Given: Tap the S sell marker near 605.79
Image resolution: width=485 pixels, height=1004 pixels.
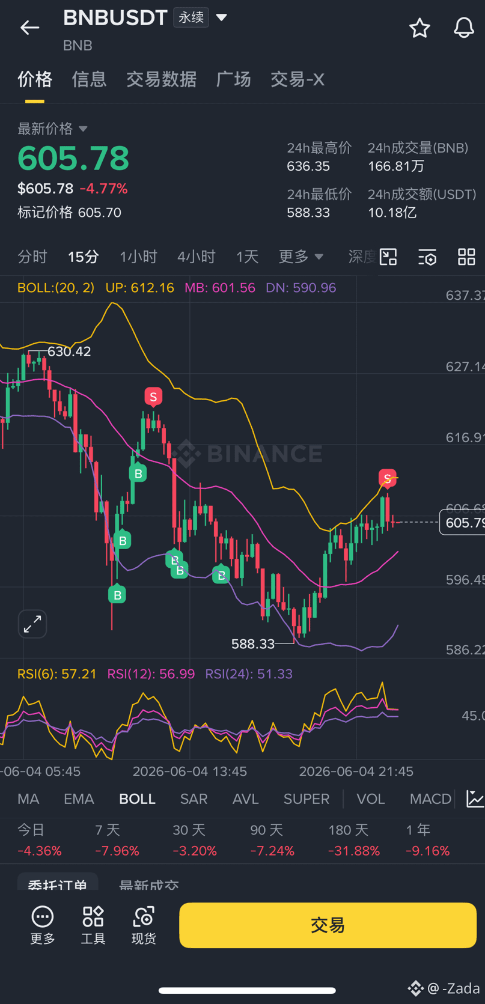Looking at the screenshot, I should pos(387,479).
